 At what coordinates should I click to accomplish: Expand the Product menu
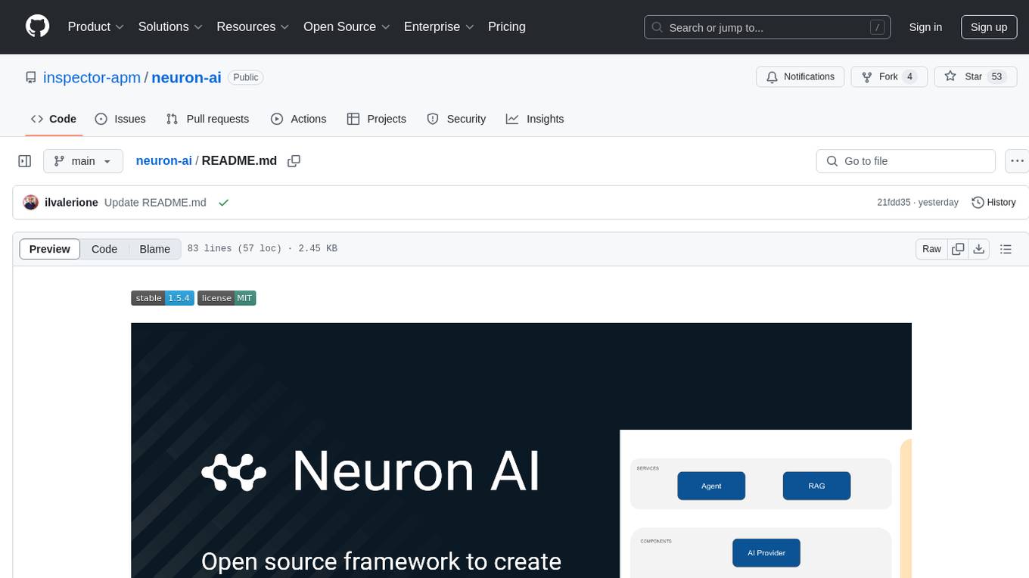click(x=96, y=26)
